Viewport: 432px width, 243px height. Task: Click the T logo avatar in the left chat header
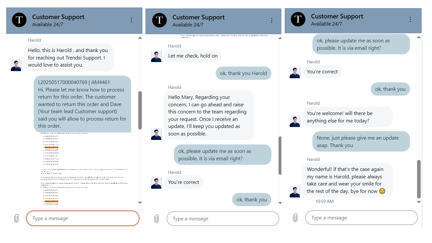pyautogui.click(x=19, y=20)
